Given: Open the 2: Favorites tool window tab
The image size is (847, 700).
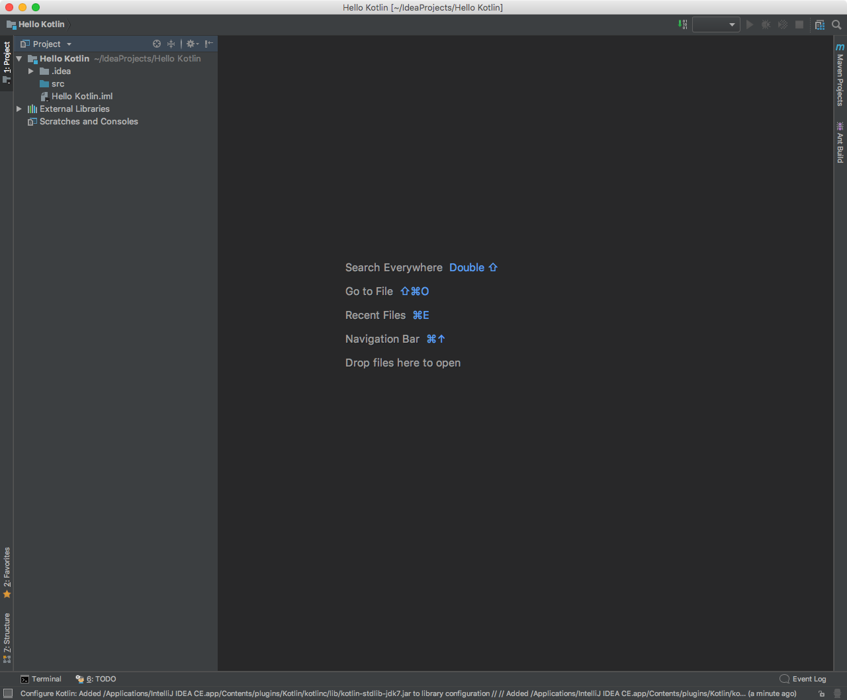Looking at the screenshot, I should 7,572.
